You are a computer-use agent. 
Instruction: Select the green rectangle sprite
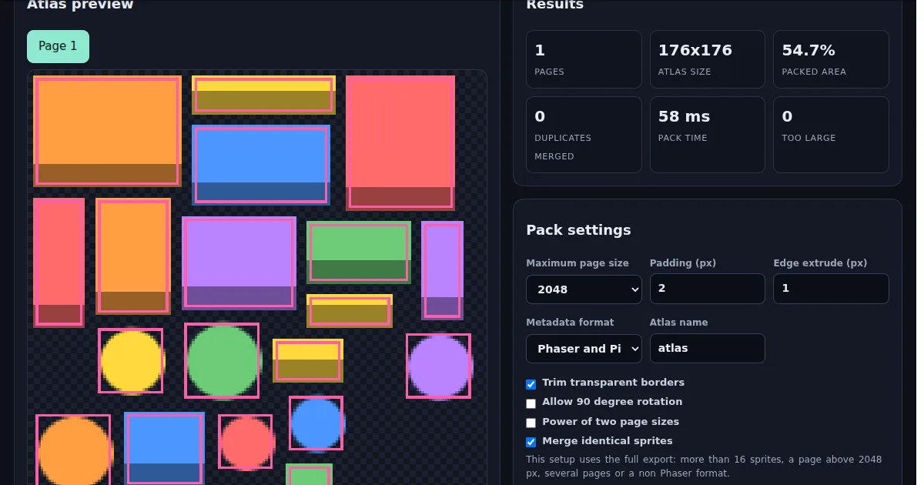[359, 253]
